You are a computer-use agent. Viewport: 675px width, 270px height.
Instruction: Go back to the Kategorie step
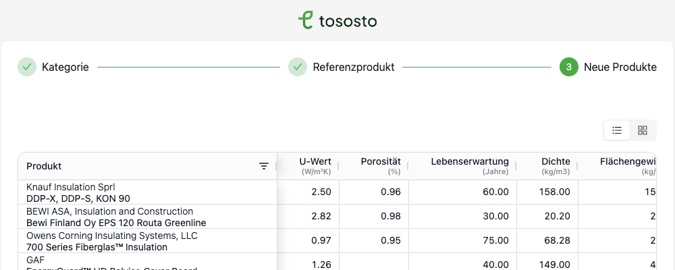(x=65, y=67)
